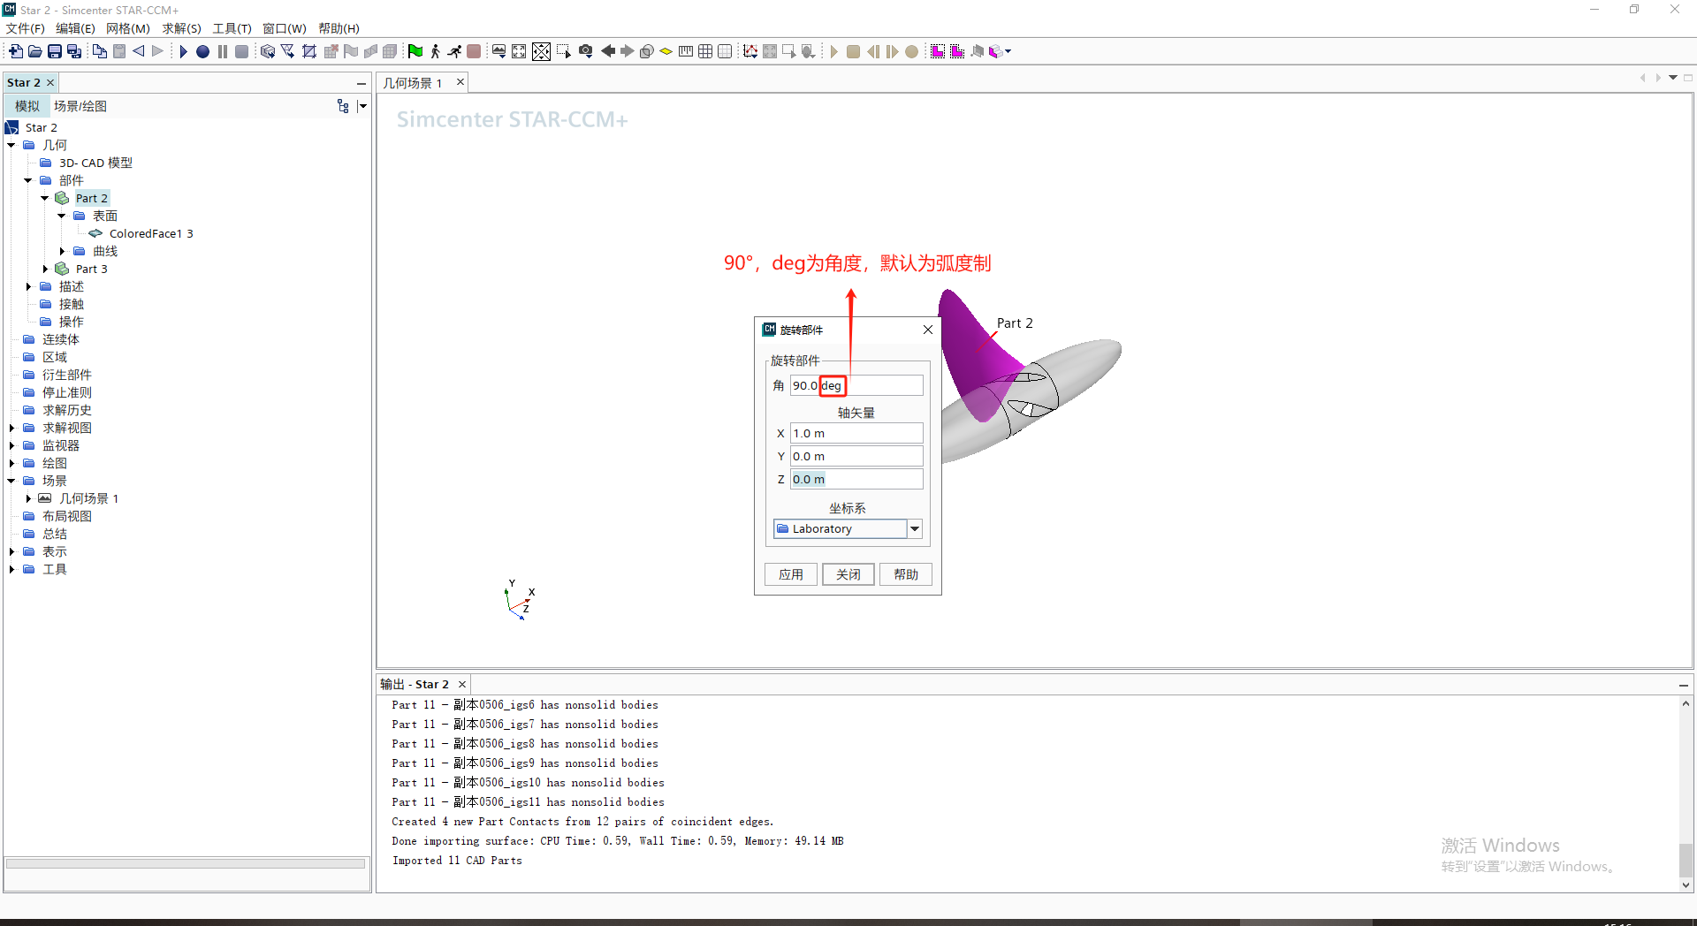Expand the 曲线 tree node

point(62,251)
